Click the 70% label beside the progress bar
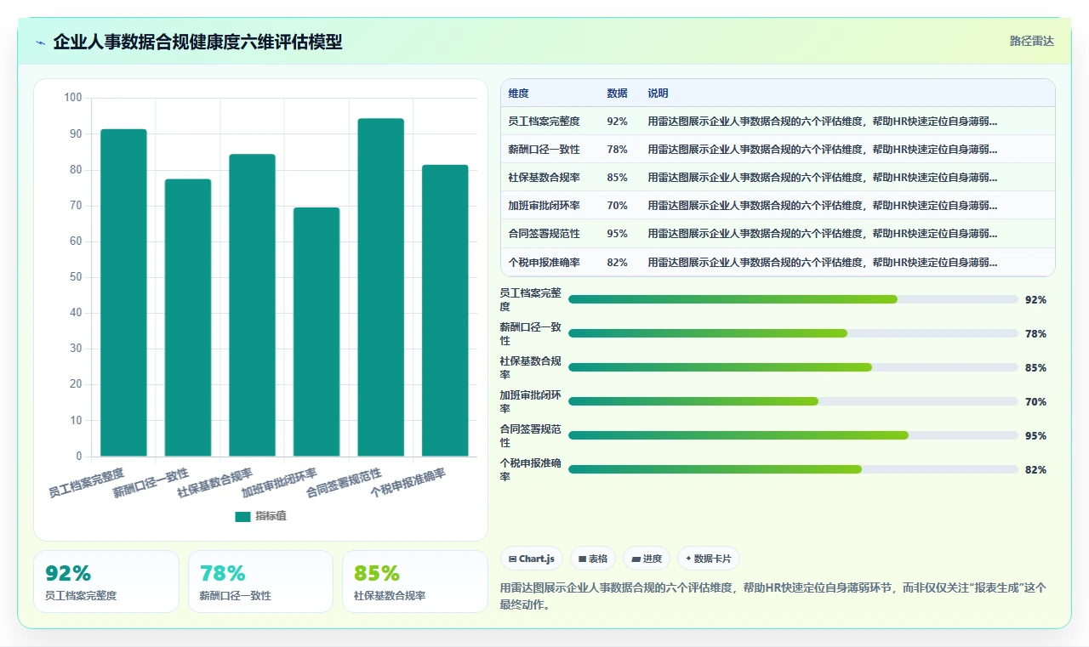This screenshot has width=1089, height=647. 1035,401
